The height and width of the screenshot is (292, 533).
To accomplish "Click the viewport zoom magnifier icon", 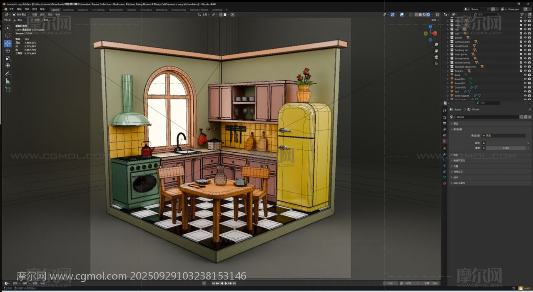I will 436,45.
